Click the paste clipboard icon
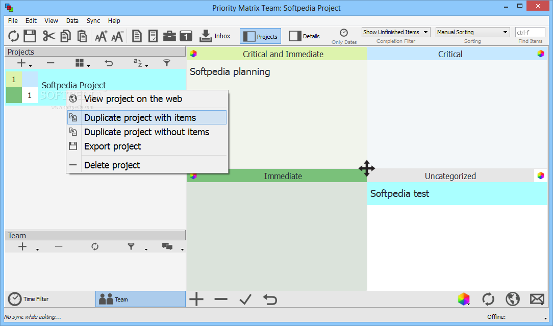553x326 pixels. click(82, 36)
